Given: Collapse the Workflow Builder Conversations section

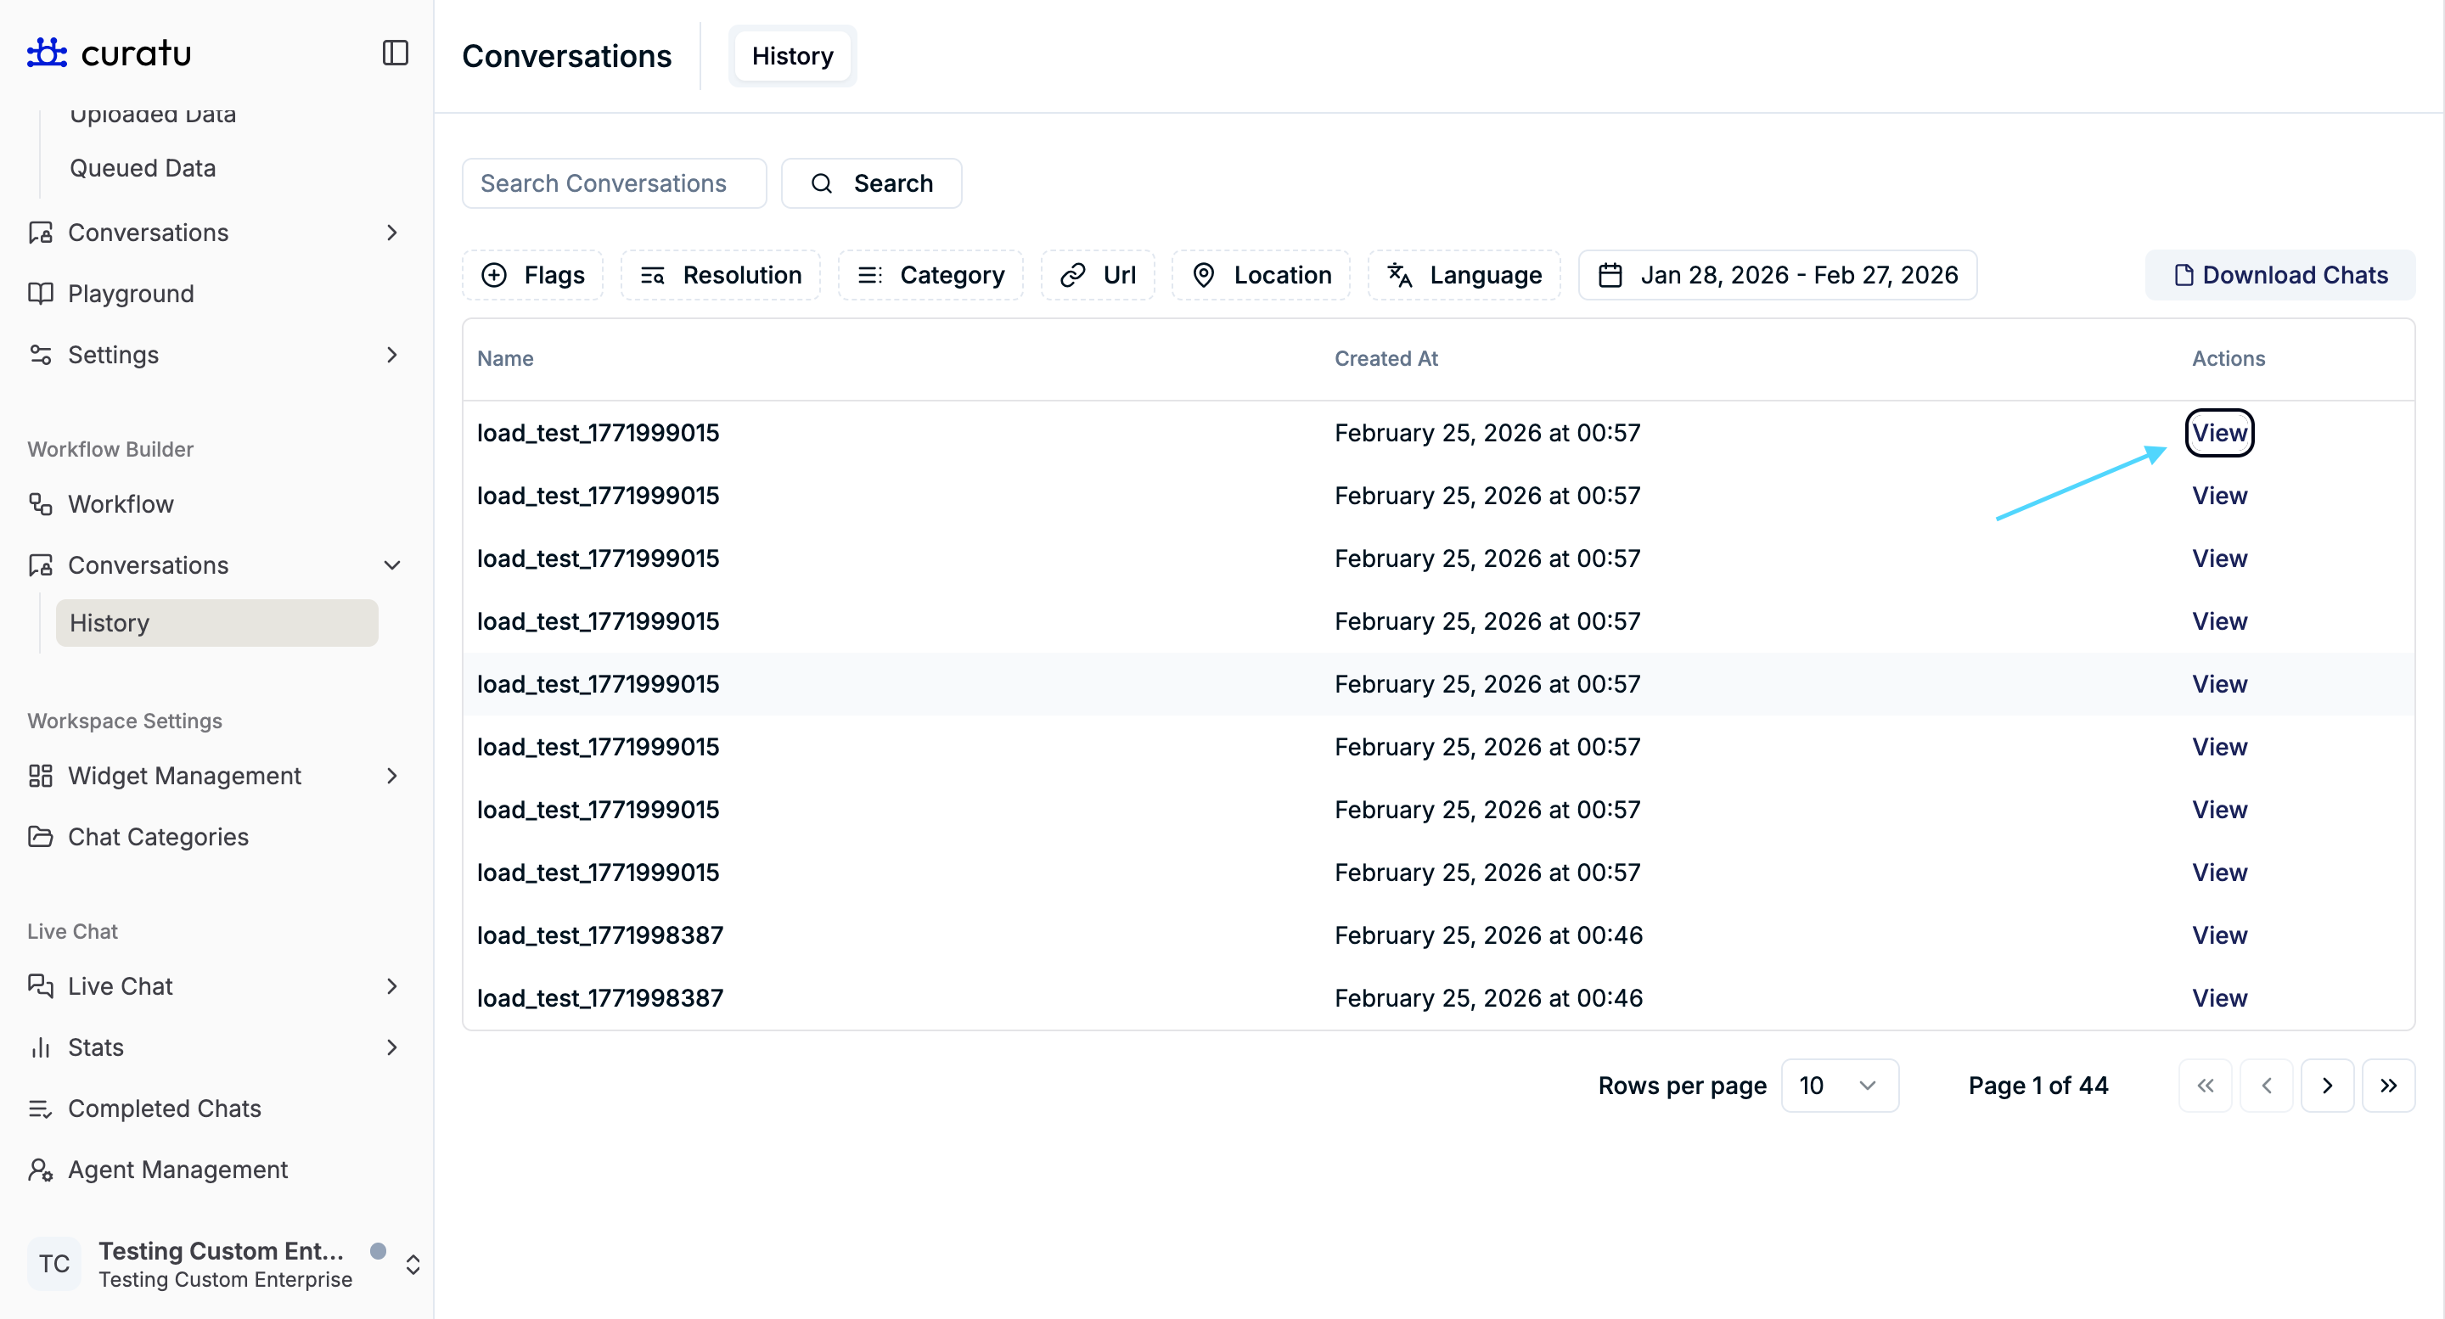Looking at the screenshot, I should 391,565.
